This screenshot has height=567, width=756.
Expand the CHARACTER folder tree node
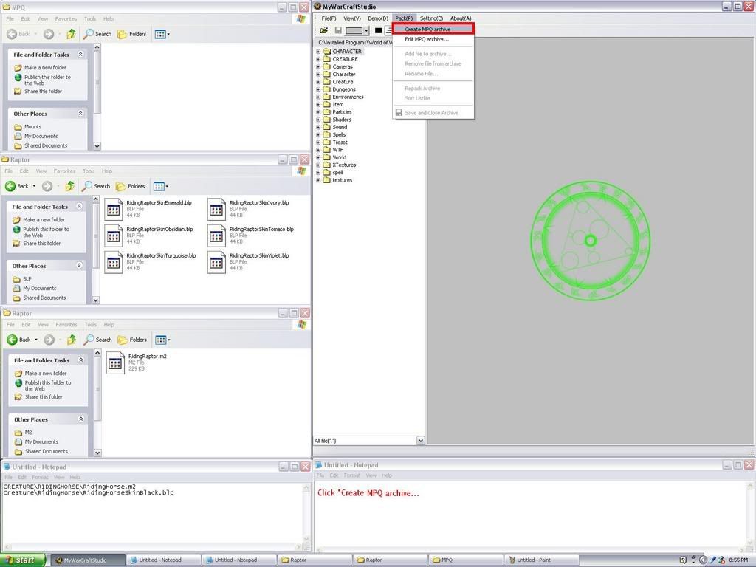pos(318,52)
